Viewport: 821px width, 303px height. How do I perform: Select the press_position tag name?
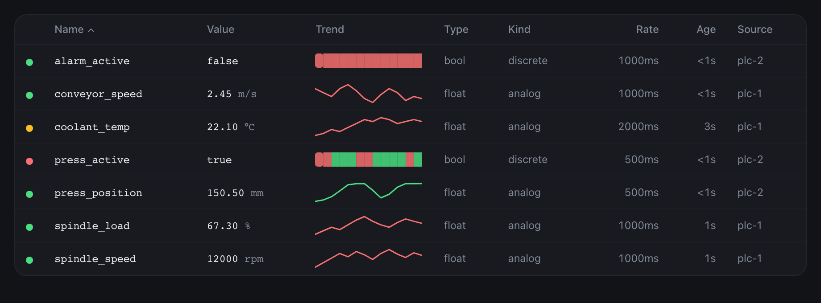point(98,193)
